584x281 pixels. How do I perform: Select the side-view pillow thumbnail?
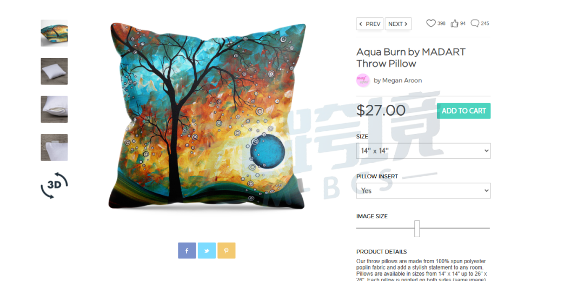point(55,33)
